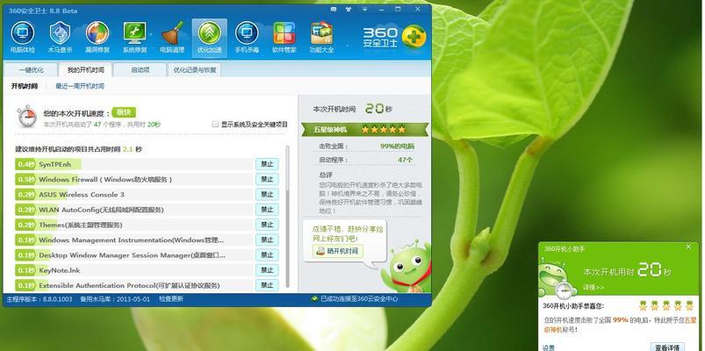Click 检查更新 in status bar

click(171, 299)
